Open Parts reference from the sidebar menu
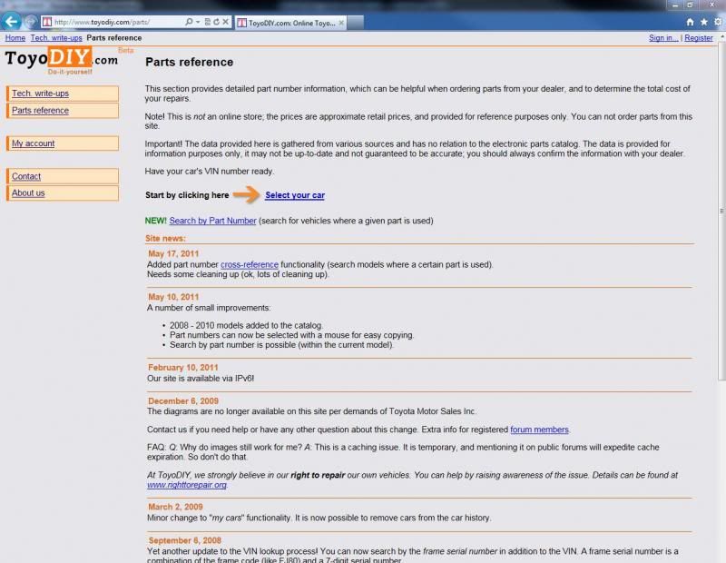 tap(63, 110)
